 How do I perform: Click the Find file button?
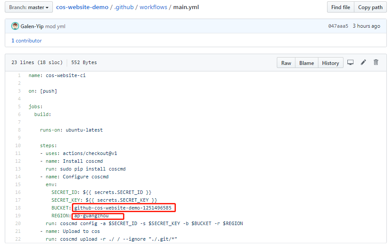coord(340,7)
